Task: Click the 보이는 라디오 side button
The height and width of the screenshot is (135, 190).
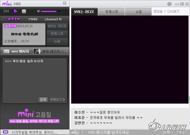Action: click(x=57, y=26)
